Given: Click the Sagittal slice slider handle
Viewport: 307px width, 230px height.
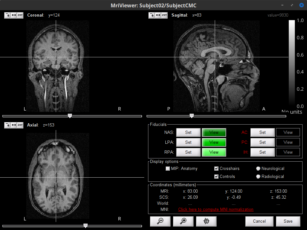Looking at the screenshot, I should [x=192, y=116].
